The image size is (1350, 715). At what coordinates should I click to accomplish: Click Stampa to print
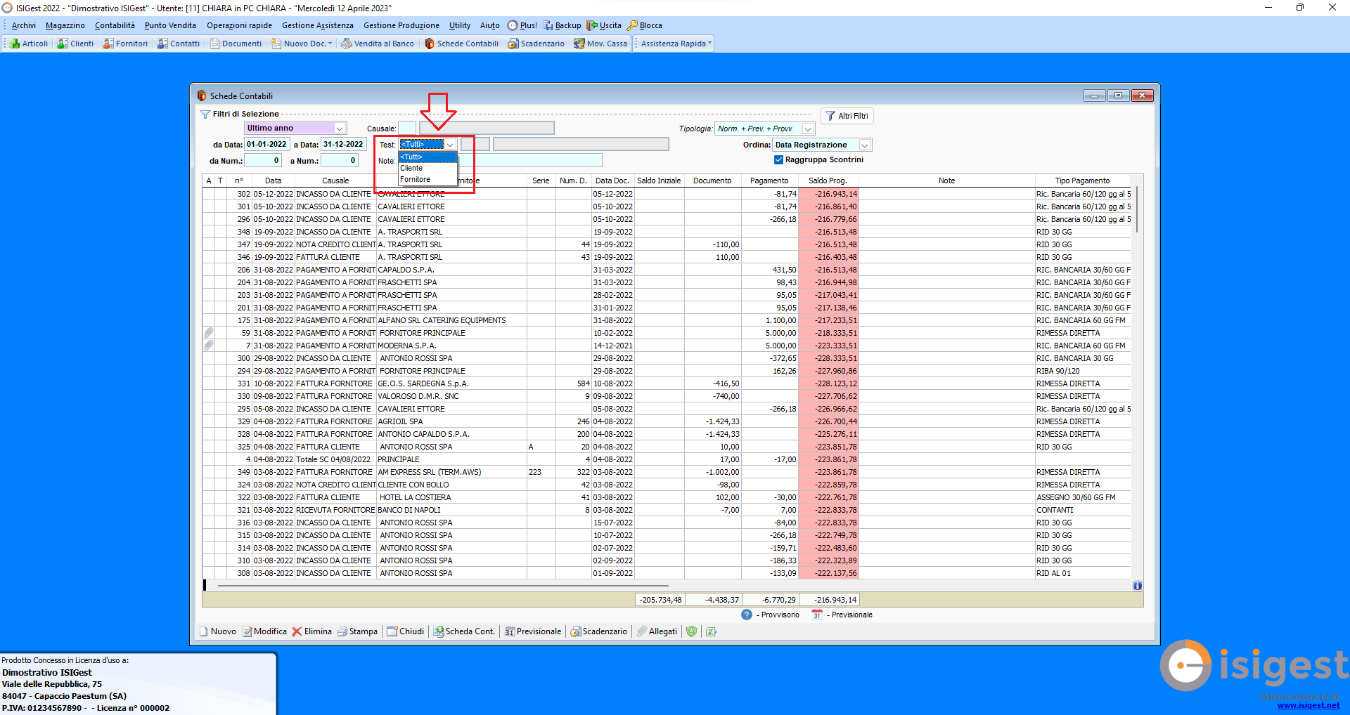click(x=357, y=631)
